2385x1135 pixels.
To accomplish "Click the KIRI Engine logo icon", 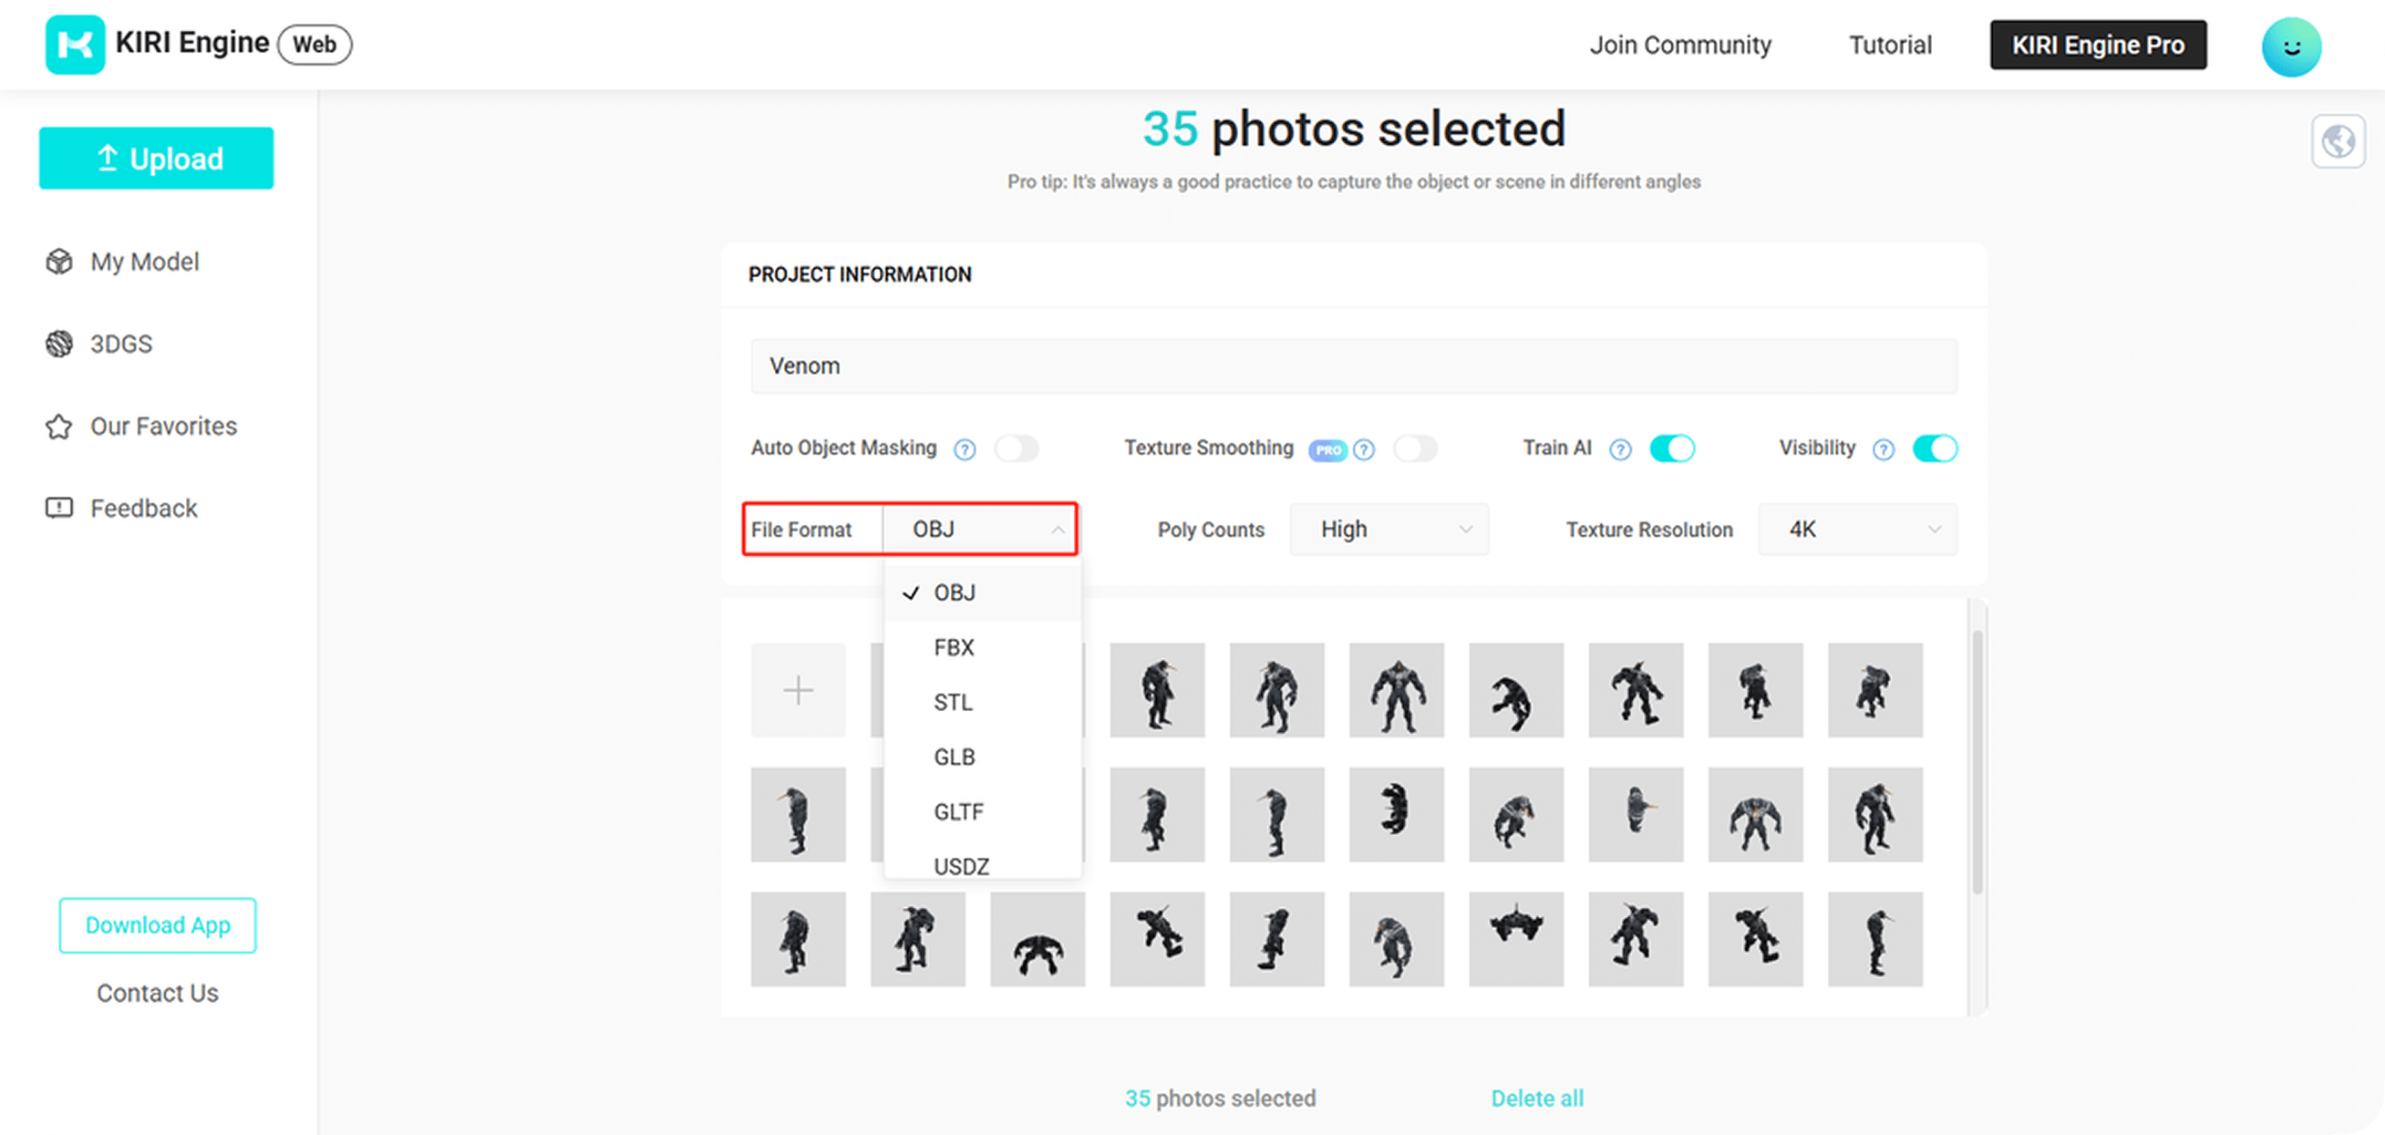I will click(74, 45).
